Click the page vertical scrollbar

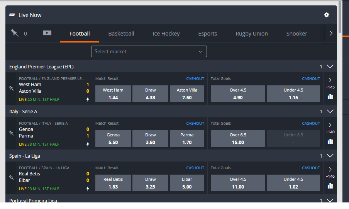[x=339, y=17]
